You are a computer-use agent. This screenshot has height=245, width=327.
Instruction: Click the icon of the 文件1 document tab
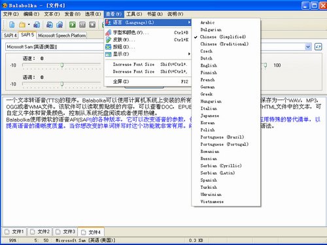click(x=7, y=232)
